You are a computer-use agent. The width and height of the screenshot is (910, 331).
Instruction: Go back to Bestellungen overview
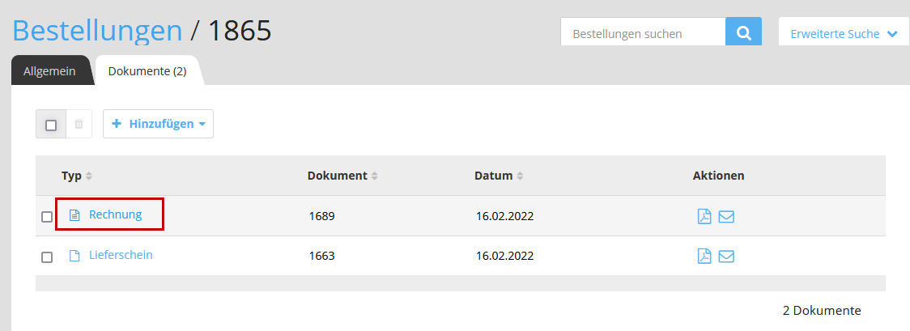[97, 30]
